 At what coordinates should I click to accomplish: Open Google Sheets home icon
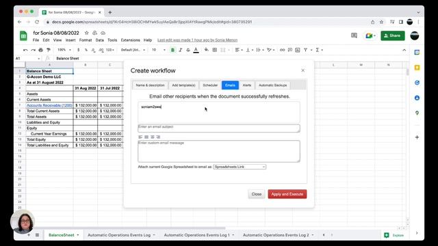(23, 36)
